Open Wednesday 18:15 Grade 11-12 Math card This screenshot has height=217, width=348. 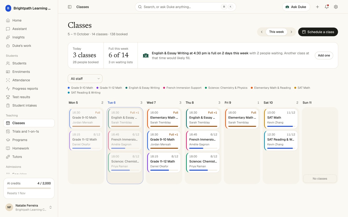click(164, 163)
